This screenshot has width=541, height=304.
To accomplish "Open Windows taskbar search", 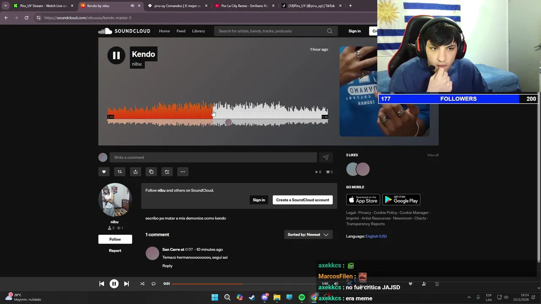I will [x=227, y=297].
